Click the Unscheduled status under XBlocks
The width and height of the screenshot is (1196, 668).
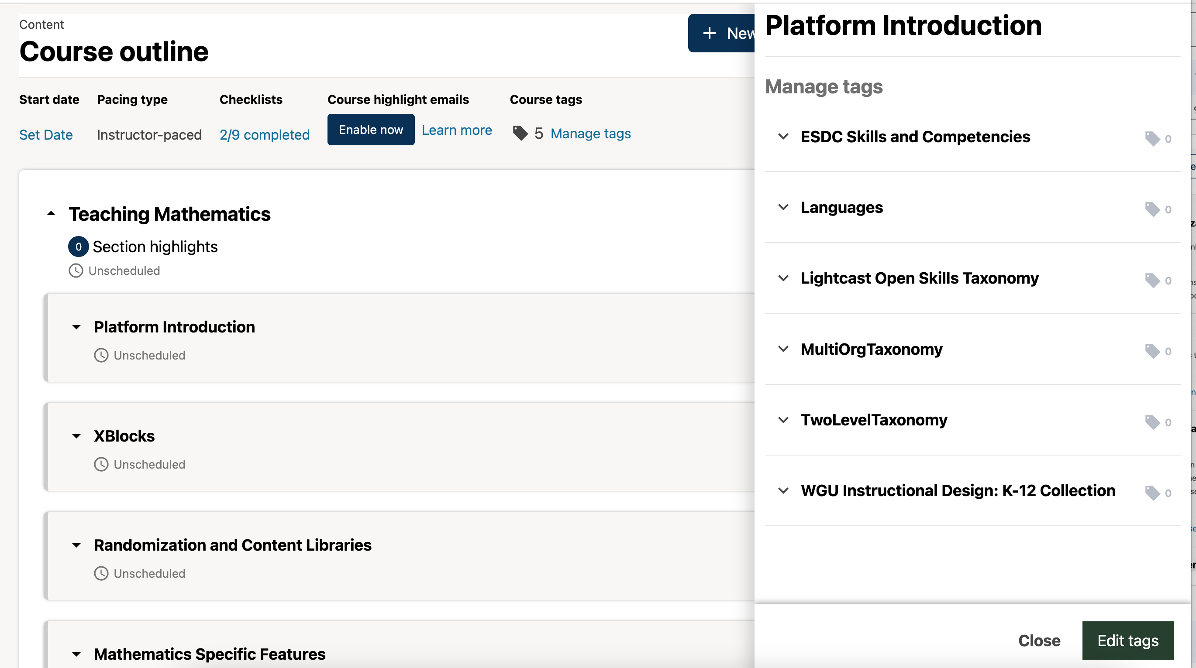coord(149,464)
